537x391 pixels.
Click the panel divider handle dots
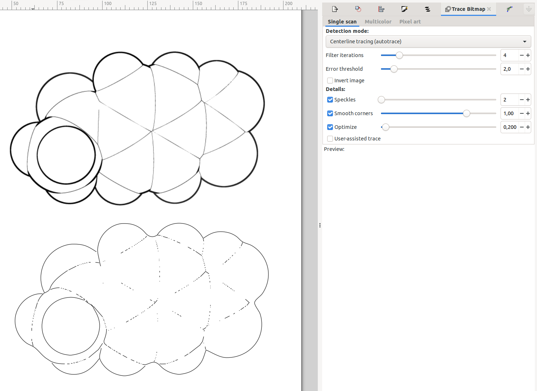click(320, 225)
